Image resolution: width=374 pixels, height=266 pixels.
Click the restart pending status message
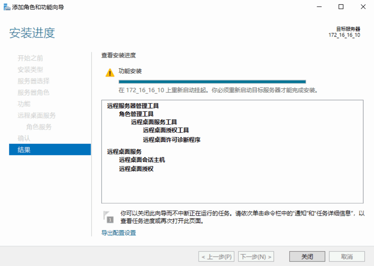(x=218, y=90)
